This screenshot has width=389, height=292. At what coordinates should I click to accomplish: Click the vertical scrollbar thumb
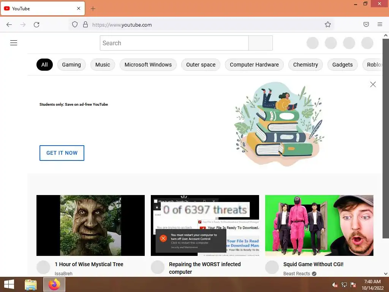[x=386, y=138]
